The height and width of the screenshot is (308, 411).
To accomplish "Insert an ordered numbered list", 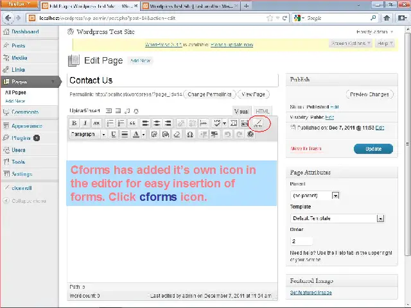I will [121, 123].
